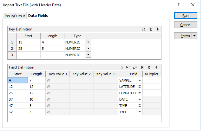
Task: Open the field list for LONGITUDE
Action: tap(140, 93)
